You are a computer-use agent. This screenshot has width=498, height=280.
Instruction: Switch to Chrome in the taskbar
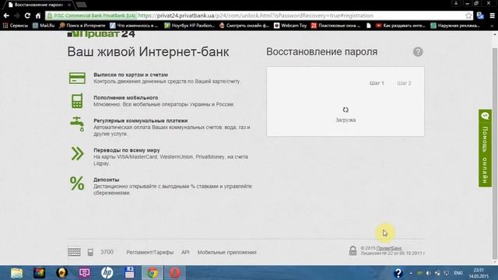click(x=153, y=273)
